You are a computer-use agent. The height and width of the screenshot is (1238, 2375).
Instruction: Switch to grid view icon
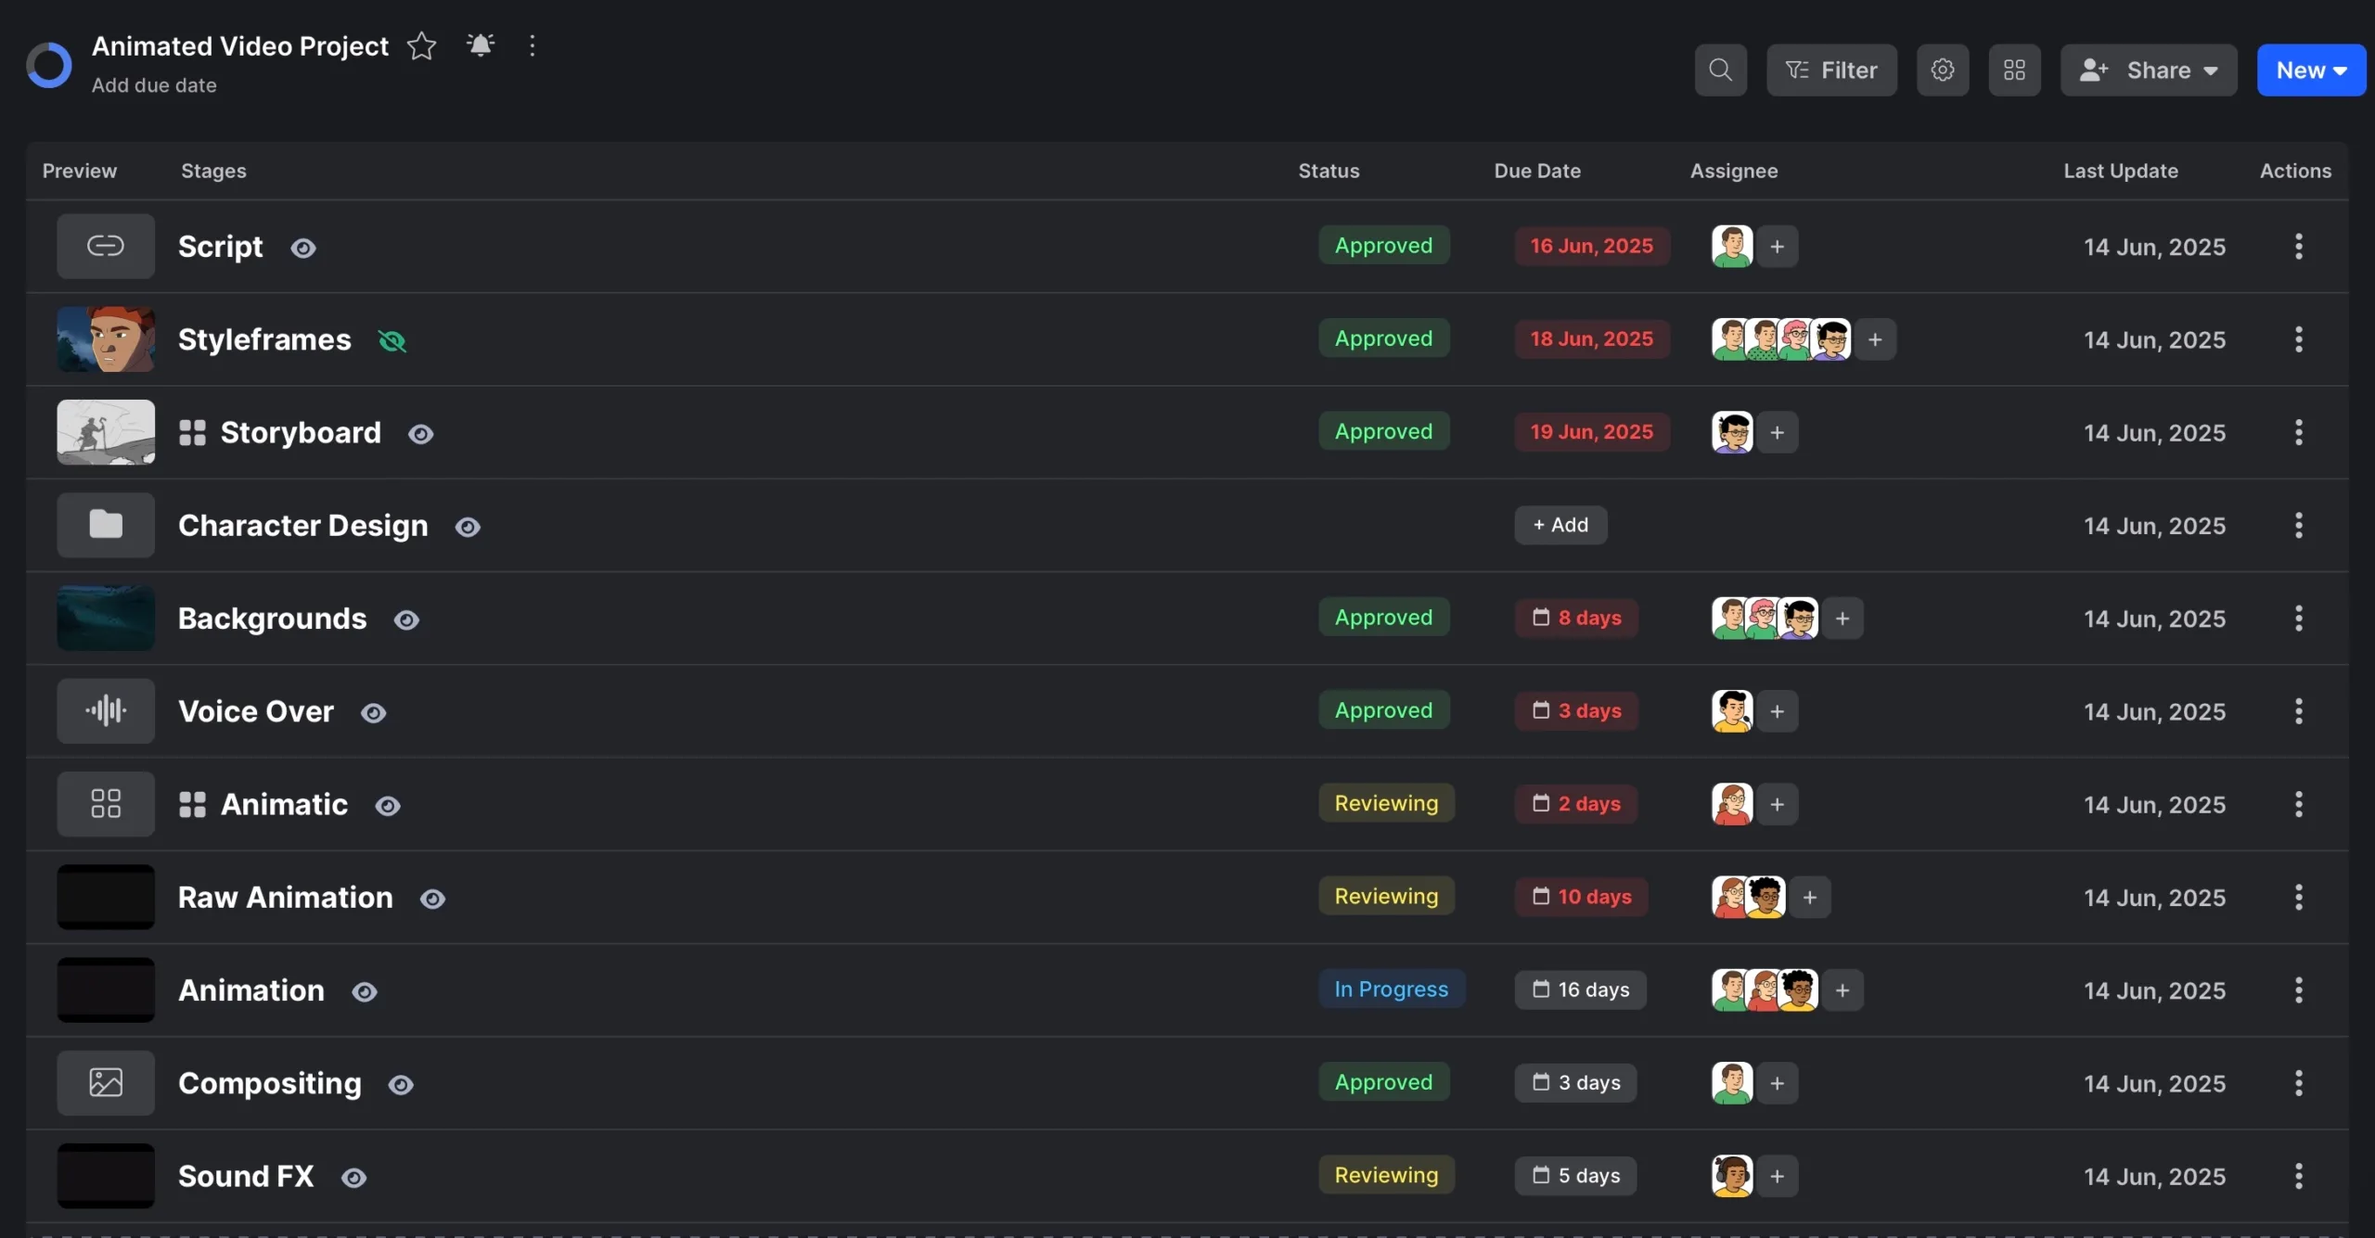[2013, 70]
